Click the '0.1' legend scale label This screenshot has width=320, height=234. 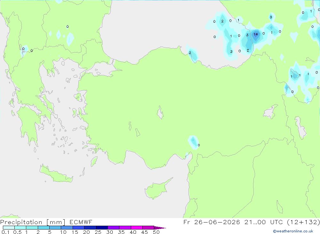pos(5,232)
